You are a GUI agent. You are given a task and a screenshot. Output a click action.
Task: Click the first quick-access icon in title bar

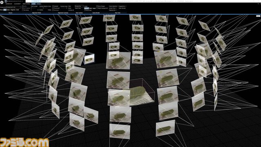click(x=6, y=1)
